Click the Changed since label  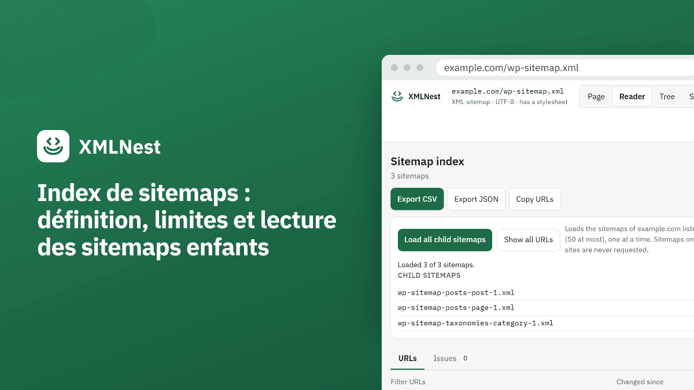coord(640,382)
